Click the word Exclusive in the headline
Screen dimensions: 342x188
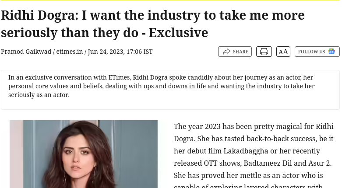tap(178, 33)
